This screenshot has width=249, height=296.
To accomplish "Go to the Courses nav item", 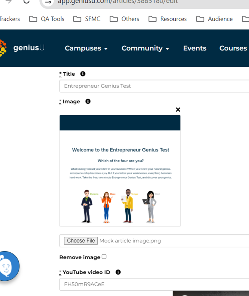I will 233,48.
